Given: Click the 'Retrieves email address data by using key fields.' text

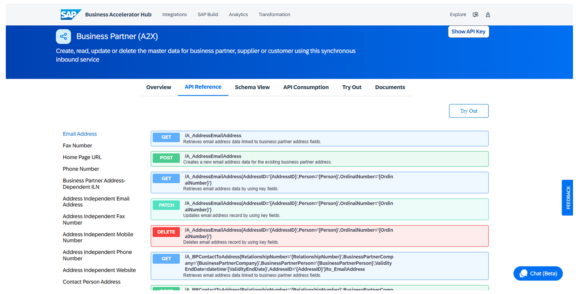Looking at the screenshot, I should point(231,189).
